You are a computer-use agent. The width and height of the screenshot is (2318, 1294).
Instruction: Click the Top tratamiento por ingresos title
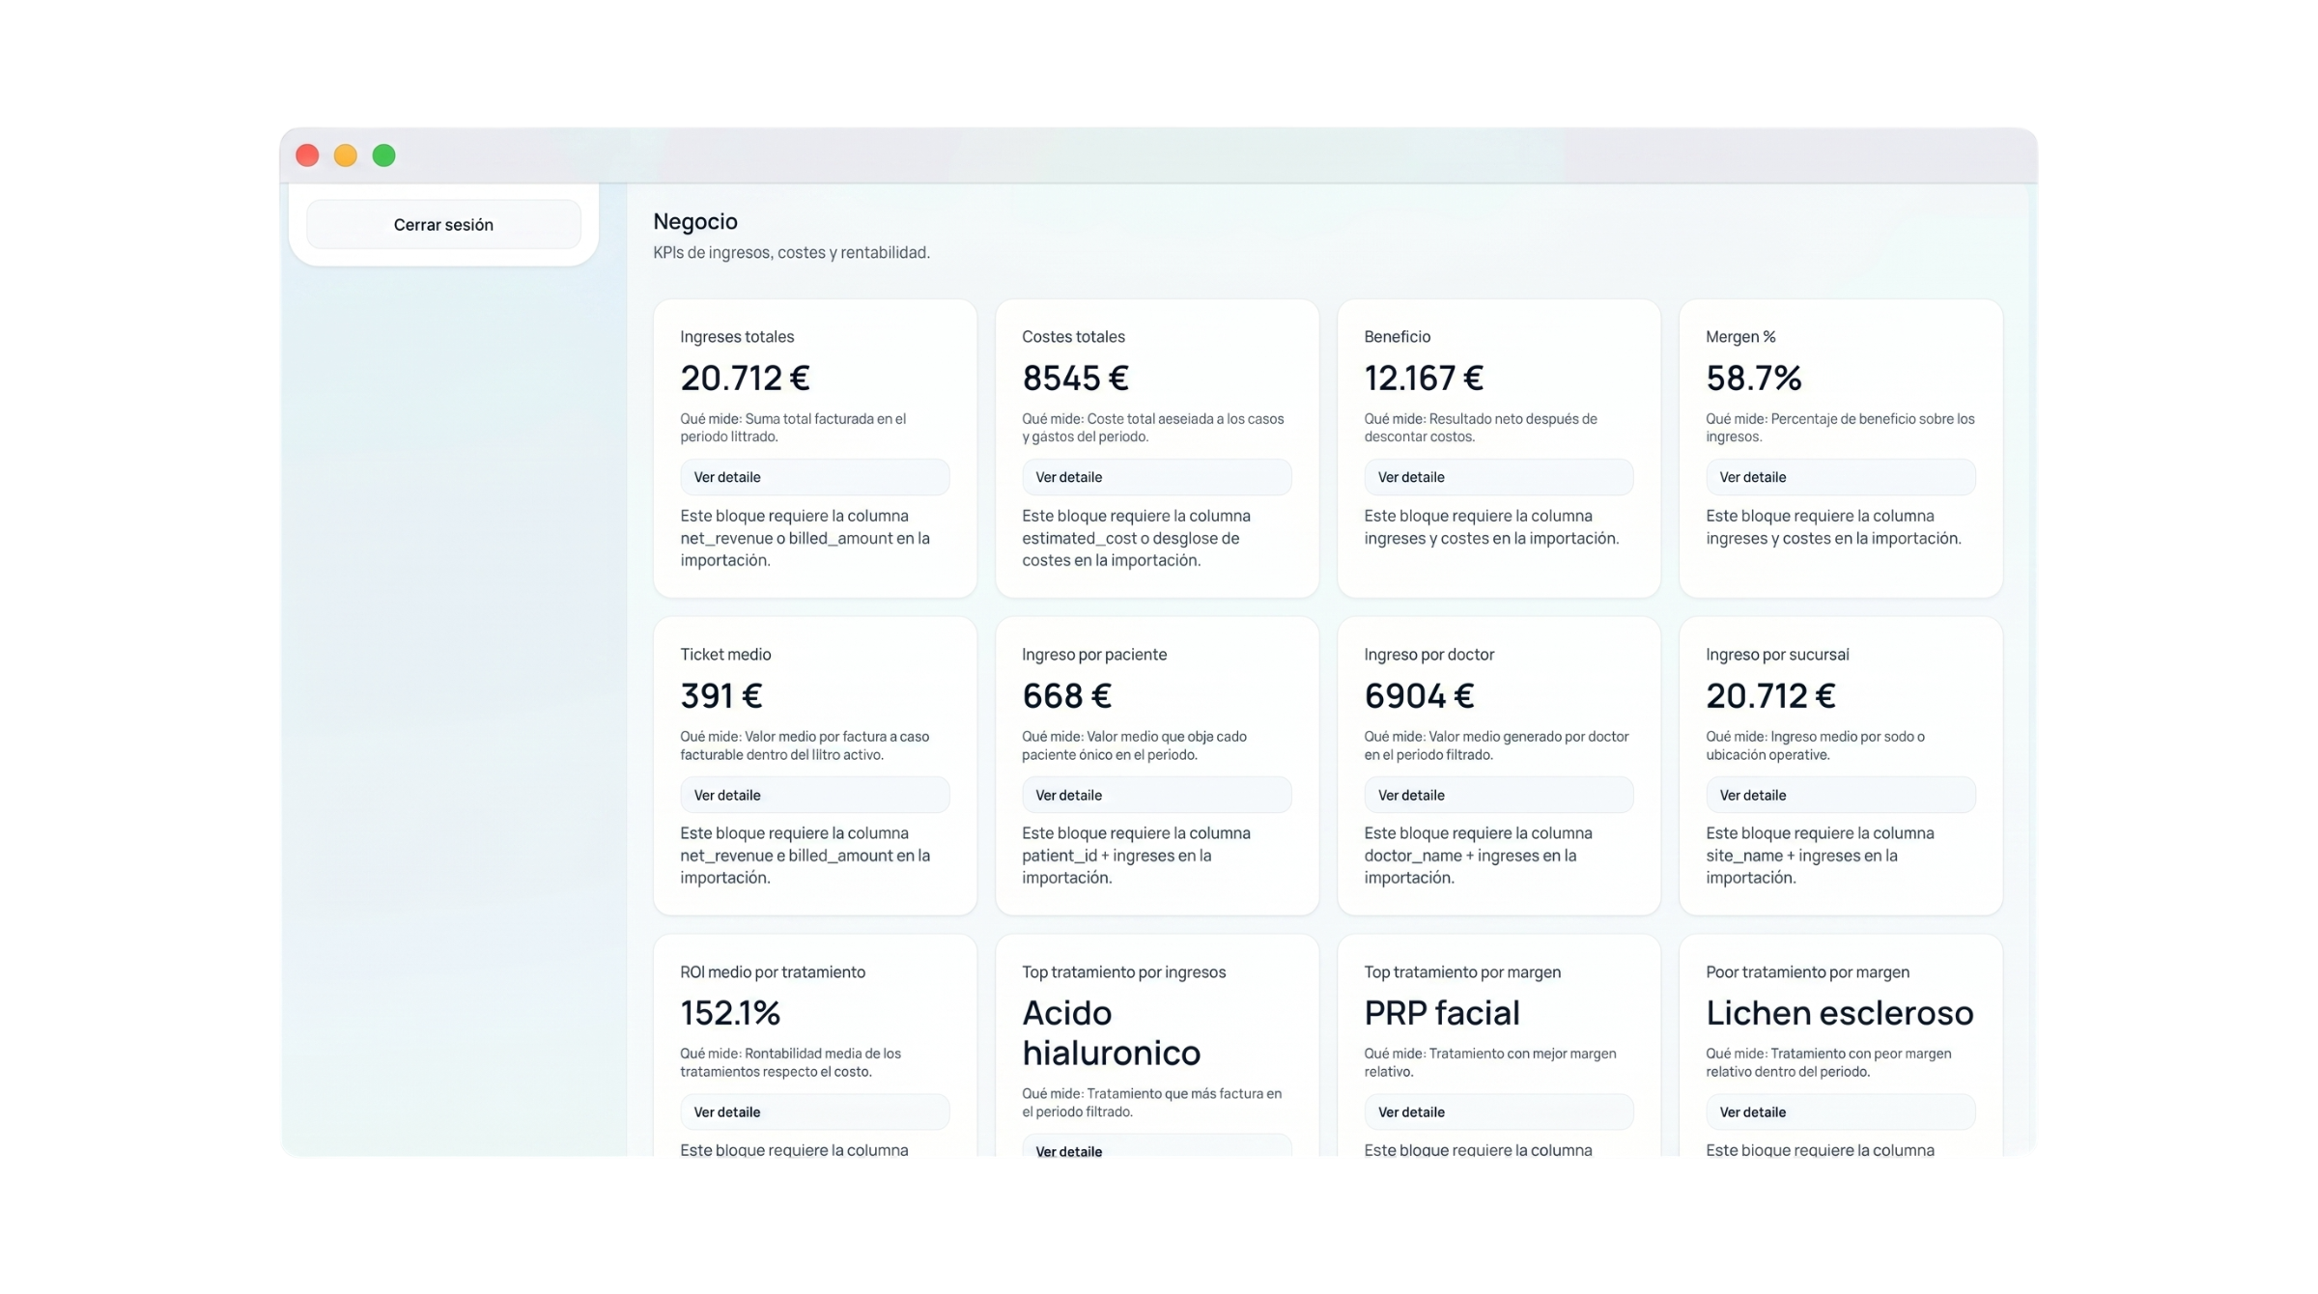click(x=1123, y=972)
